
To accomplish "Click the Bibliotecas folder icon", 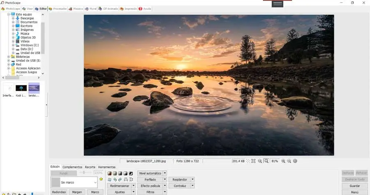I will point(13,57).
